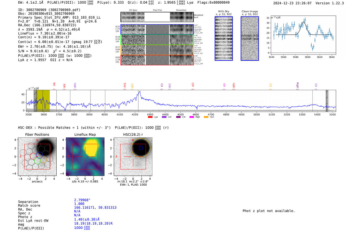The height and width of the screenshot is (246, 362).
Task: Click the Obs: 20190306v015_3002706969 line
Action: (46, 14)
